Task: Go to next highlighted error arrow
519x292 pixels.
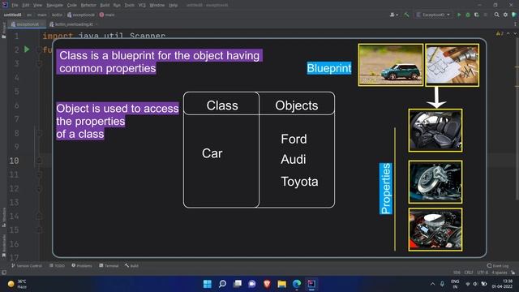Action: coord(515,33)
